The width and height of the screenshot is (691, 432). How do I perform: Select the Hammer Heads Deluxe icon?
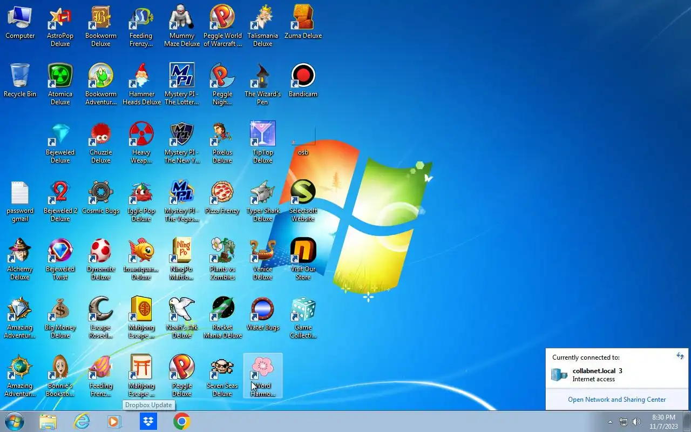click(141, 84)
